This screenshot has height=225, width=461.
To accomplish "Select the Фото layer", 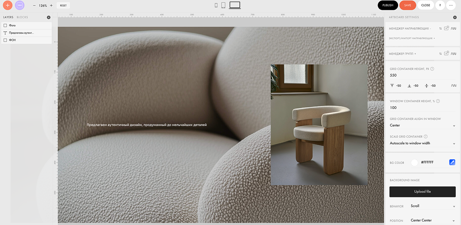I will [x=13, y=25].
